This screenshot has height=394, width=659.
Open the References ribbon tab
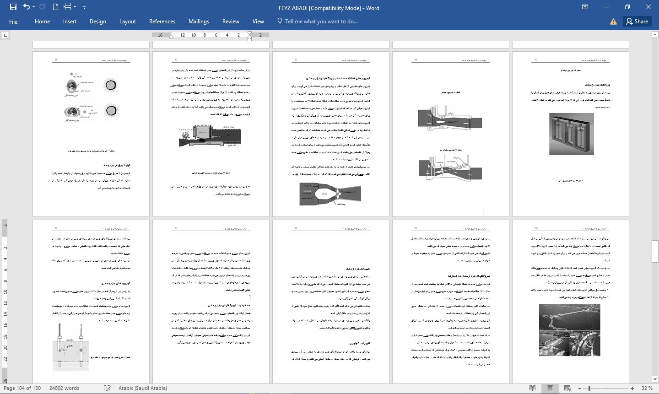(x=162, y=22)
